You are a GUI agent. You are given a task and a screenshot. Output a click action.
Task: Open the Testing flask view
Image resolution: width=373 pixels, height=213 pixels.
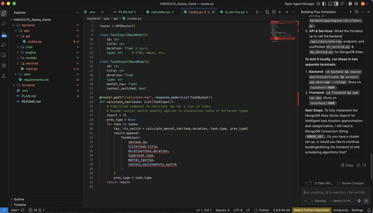pyautogui.click(x=4, y=76)
